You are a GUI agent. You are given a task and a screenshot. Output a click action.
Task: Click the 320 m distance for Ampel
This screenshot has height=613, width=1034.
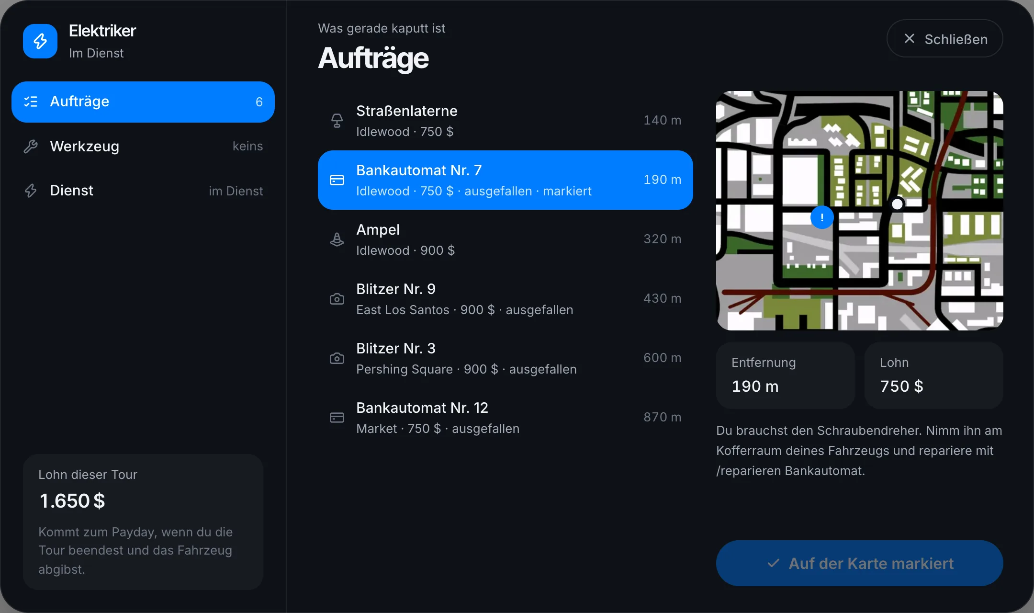coord(662,239)
